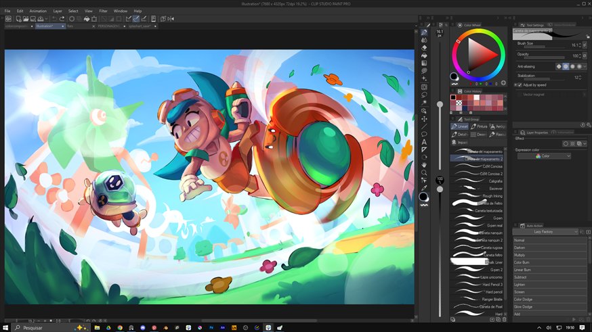Screen dimensions: 592x332
Task: Click the Undo arrow in the command bar
Action: [x=55, y=19]
